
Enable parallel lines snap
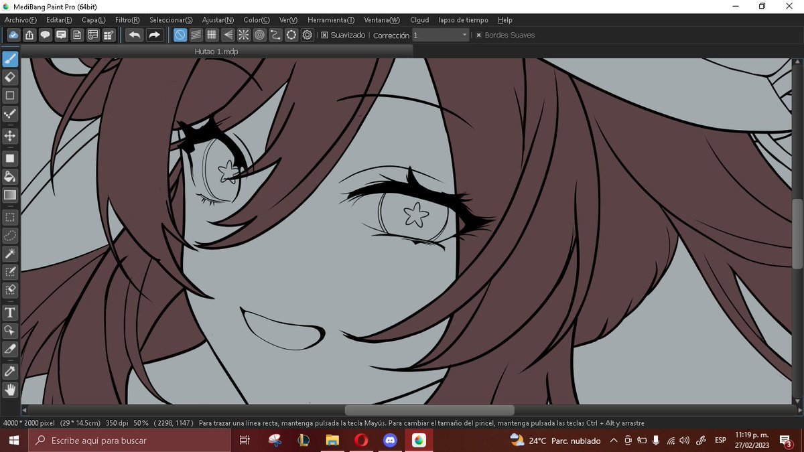tap(196, 35)
